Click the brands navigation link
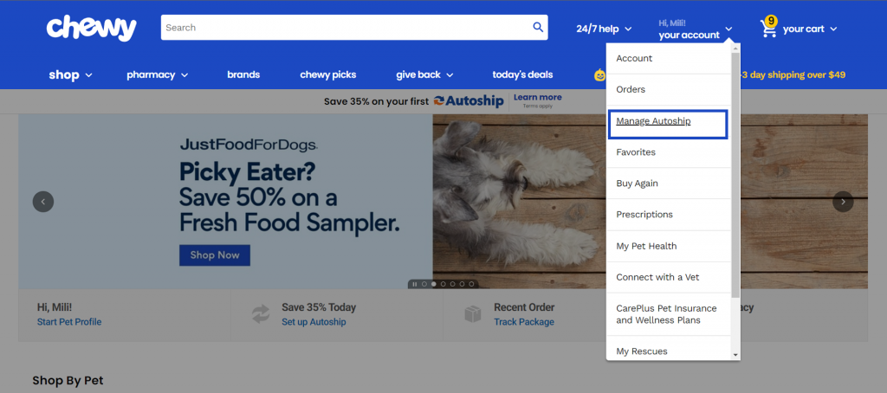887x393 pixels. tap(243, 74)
